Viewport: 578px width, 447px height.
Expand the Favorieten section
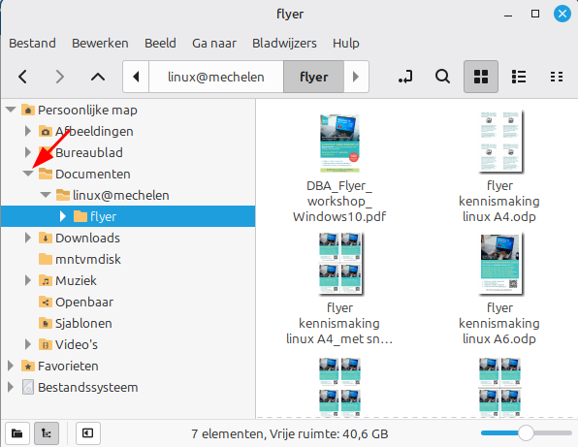(x=11, y=366)
